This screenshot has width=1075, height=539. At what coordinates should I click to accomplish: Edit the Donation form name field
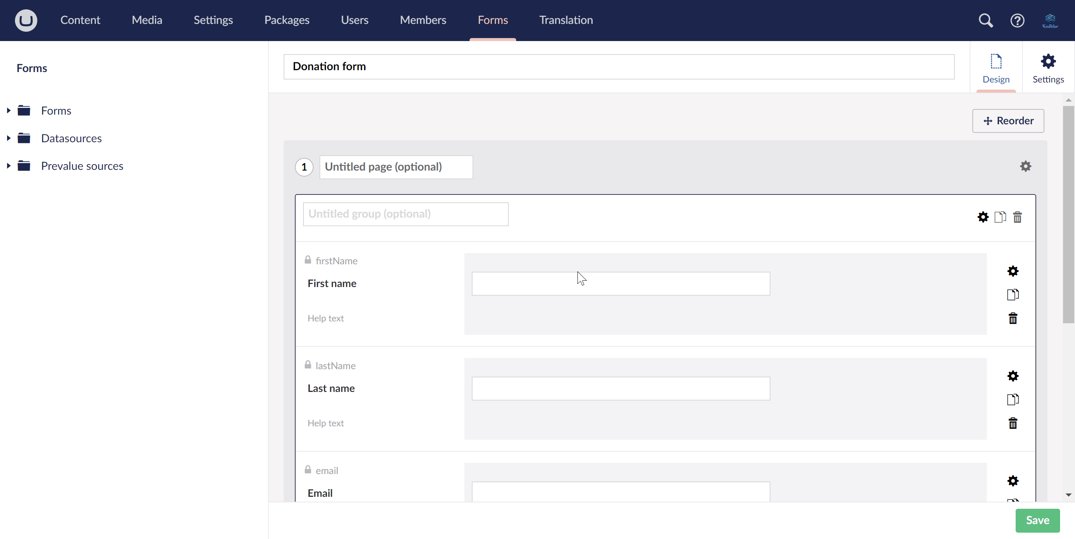coord(619,67)
